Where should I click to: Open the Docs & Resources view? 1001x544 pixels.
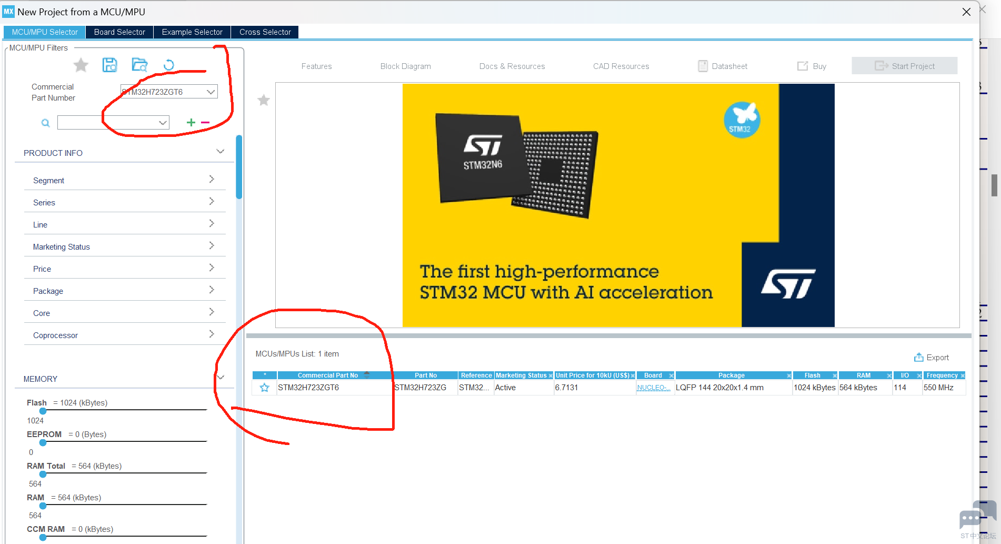[x=512, y=66]
